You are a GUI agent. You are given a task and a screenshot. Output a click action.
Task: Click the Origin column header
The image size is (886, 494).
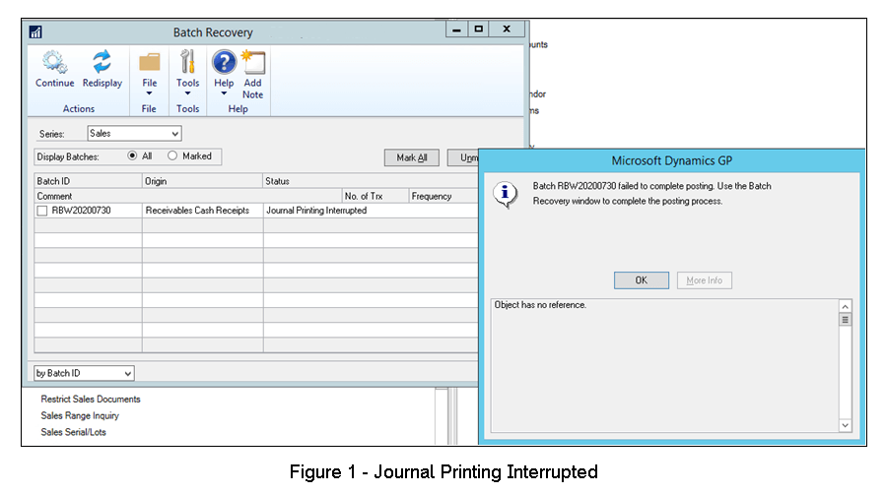point(202,181)
